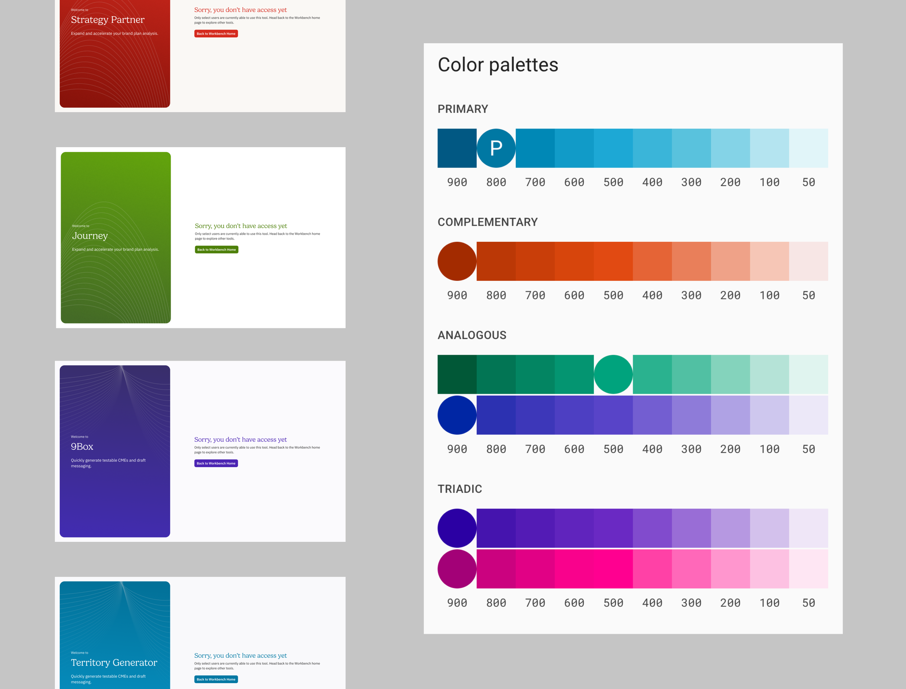906x689 pixels.
Task: Click green Back to Workbench Home button
Action: tap(216, 249)
